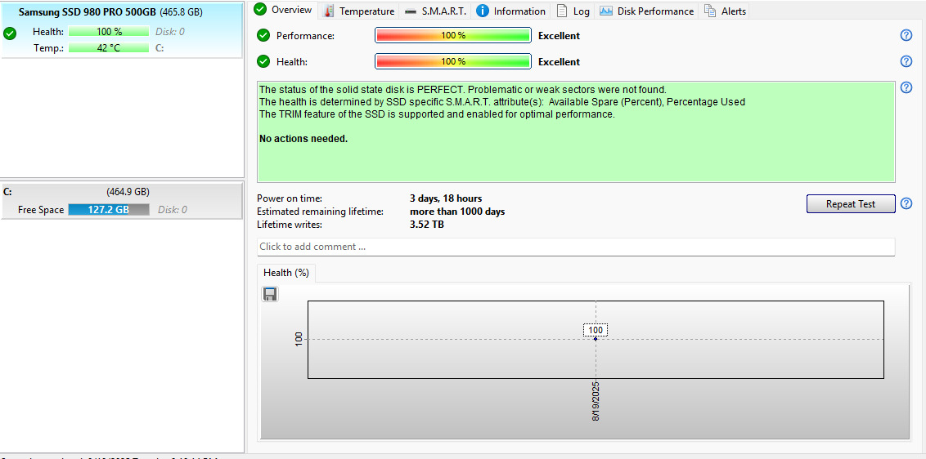Click the document icon on the Log tab

[x=562, y=11]
